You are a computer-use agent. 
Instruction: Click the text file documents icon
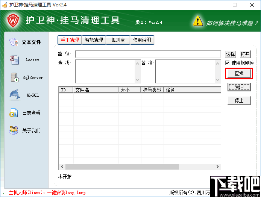tap(14, 42)
